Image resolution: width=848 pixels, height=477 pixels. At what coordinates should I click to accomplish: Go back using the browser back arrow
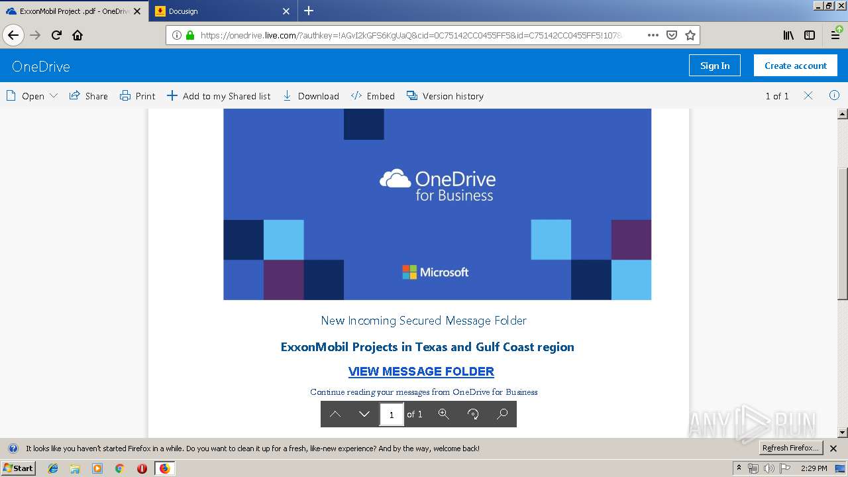[x=13, y=35]
